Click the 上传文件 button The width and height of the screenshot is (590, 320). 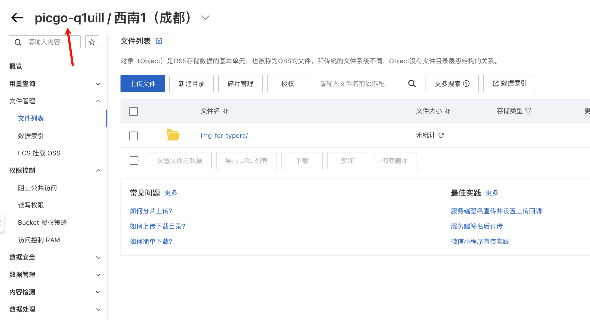point(142,84)
